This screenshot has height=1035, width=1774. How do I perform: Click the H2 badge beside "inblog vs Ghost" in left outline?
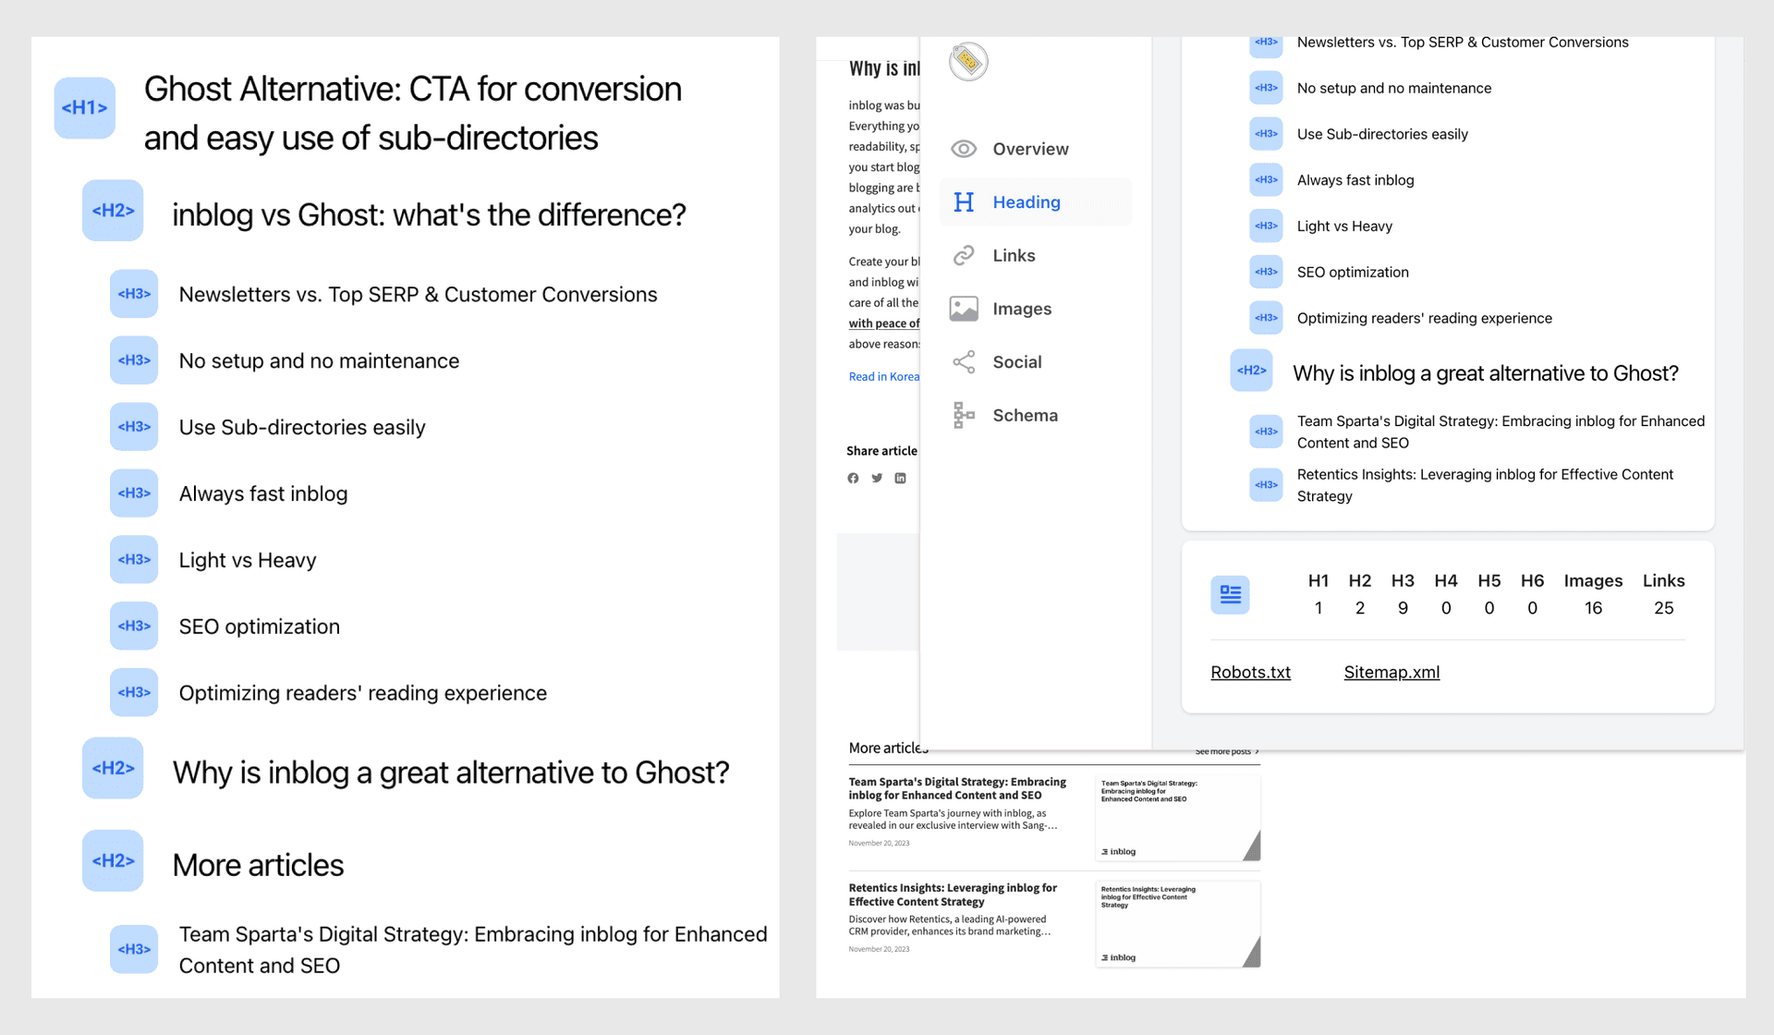pos(113,211)
